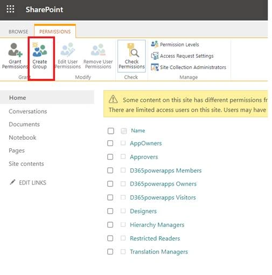Click the Permission Levels icon
The image size is (272, 275).
pyautogui.click(x=155, y=44)
